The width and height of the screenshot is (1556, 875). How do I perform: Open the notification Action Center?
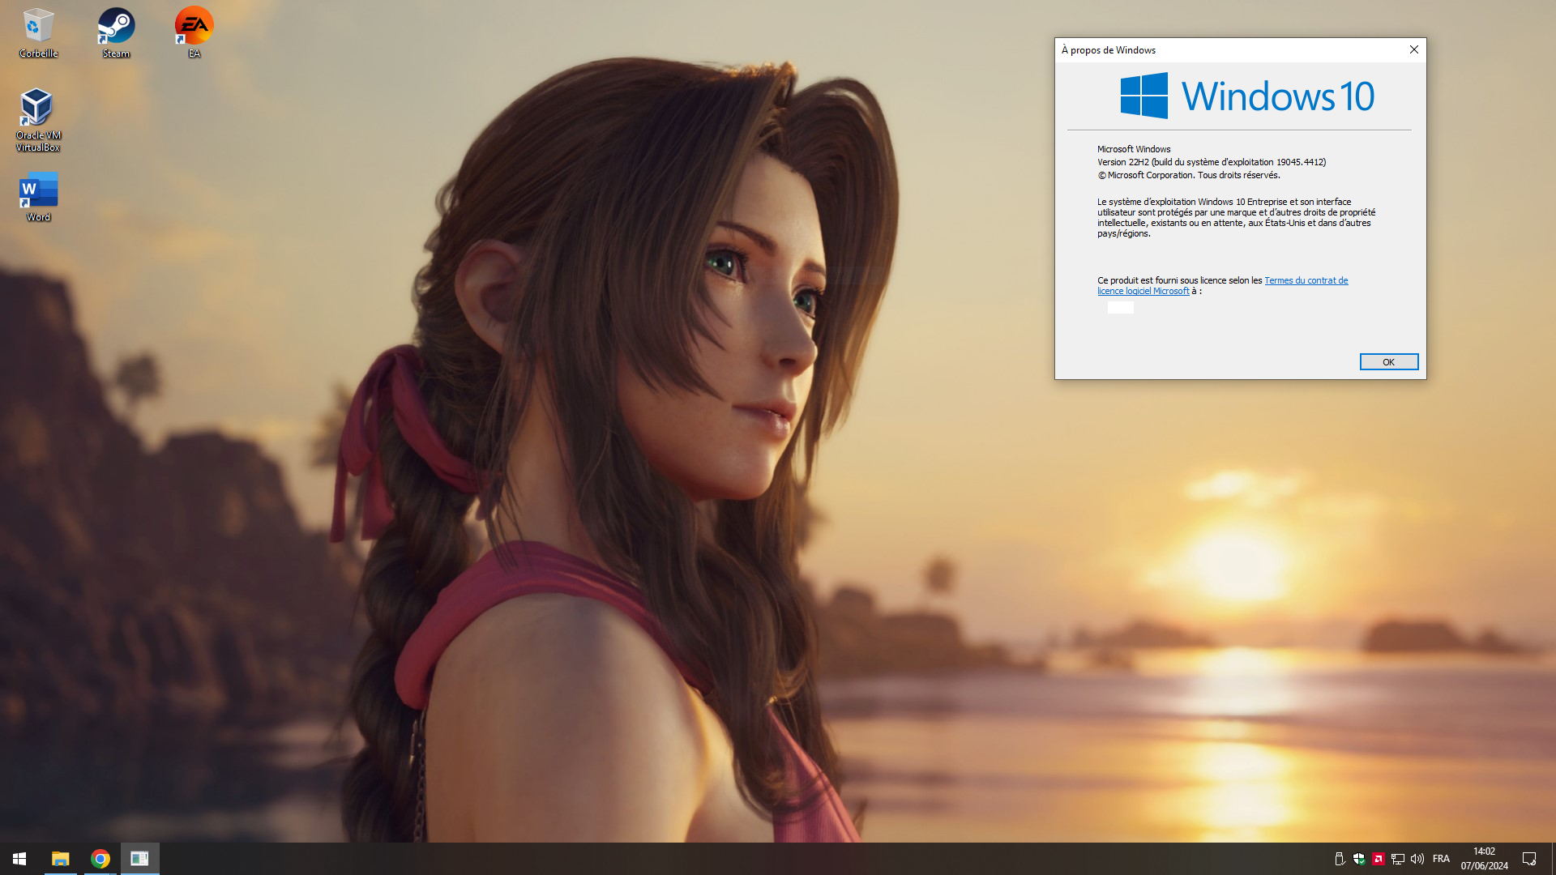click(x=1529, y=859)
